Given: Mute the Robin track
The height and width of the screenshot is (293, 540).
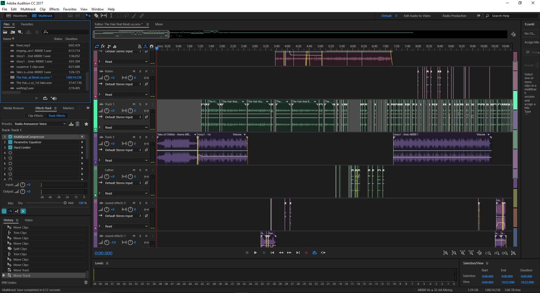Looking at the screenshot, I should tap(134, 71).
